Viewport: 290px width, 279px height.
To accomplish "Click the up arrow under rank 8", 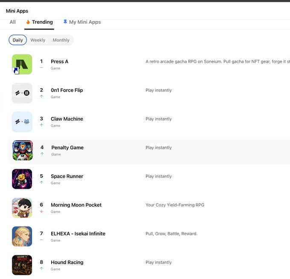I will click(x=41, y=268).
